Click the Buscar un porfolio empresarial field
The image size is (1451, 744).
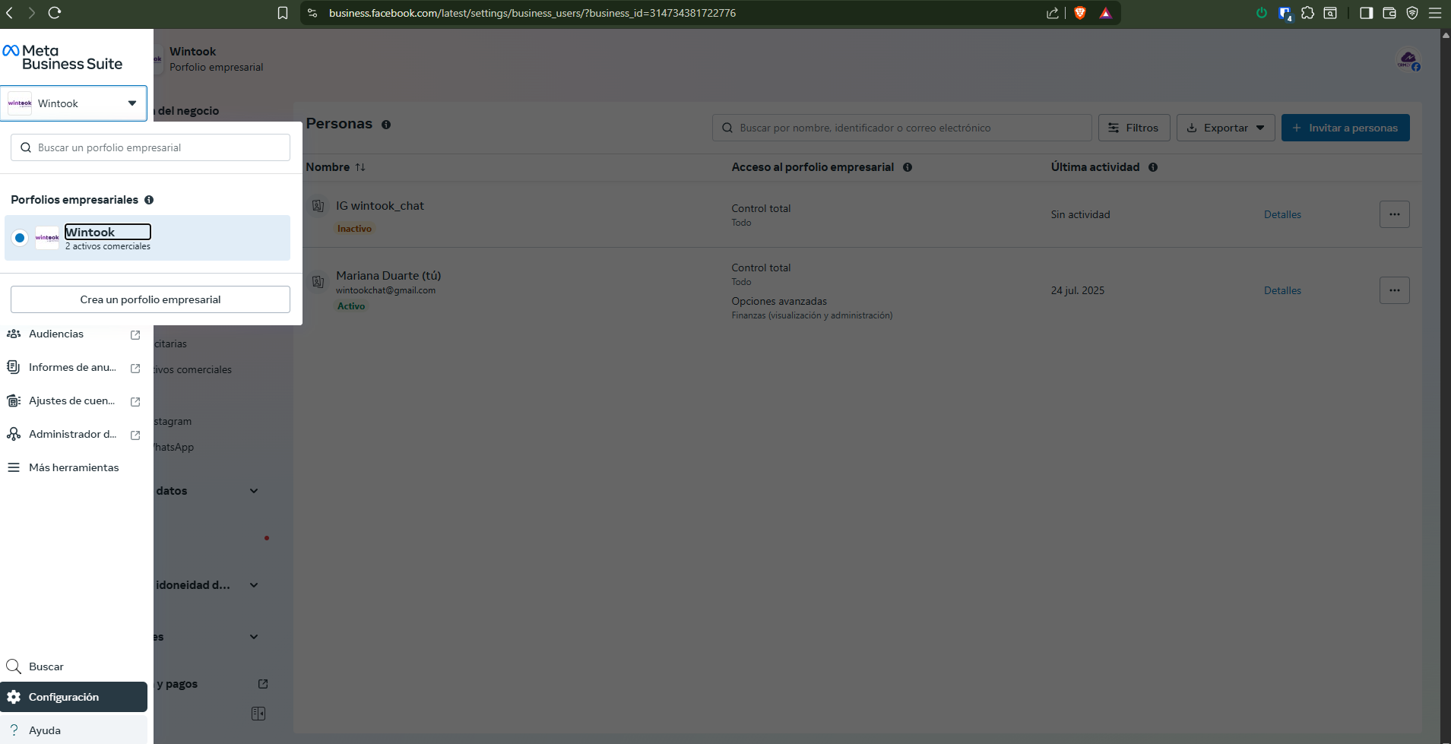[150, 147]
